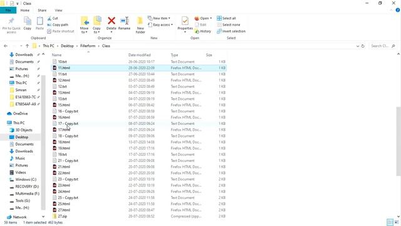
Task: Click This PC in address breadcrumb
Action: tap(48, 46)
